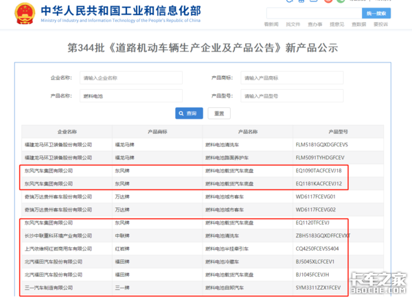Viewport: 412px width, 298px height.
Task: Click the 燃料电池路面养护车 product name
Action: tap(227, 158)
